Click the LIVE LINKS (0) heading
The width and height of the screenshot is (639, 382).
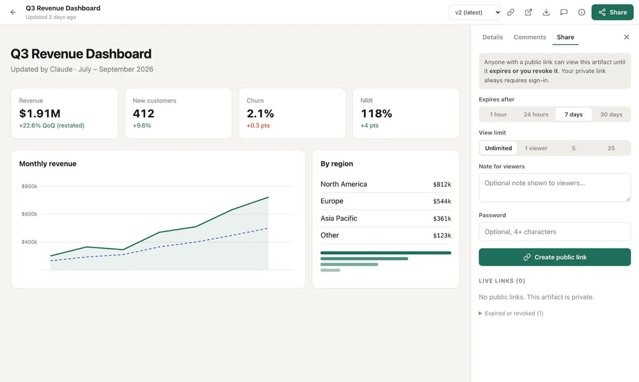click(502, 281)
